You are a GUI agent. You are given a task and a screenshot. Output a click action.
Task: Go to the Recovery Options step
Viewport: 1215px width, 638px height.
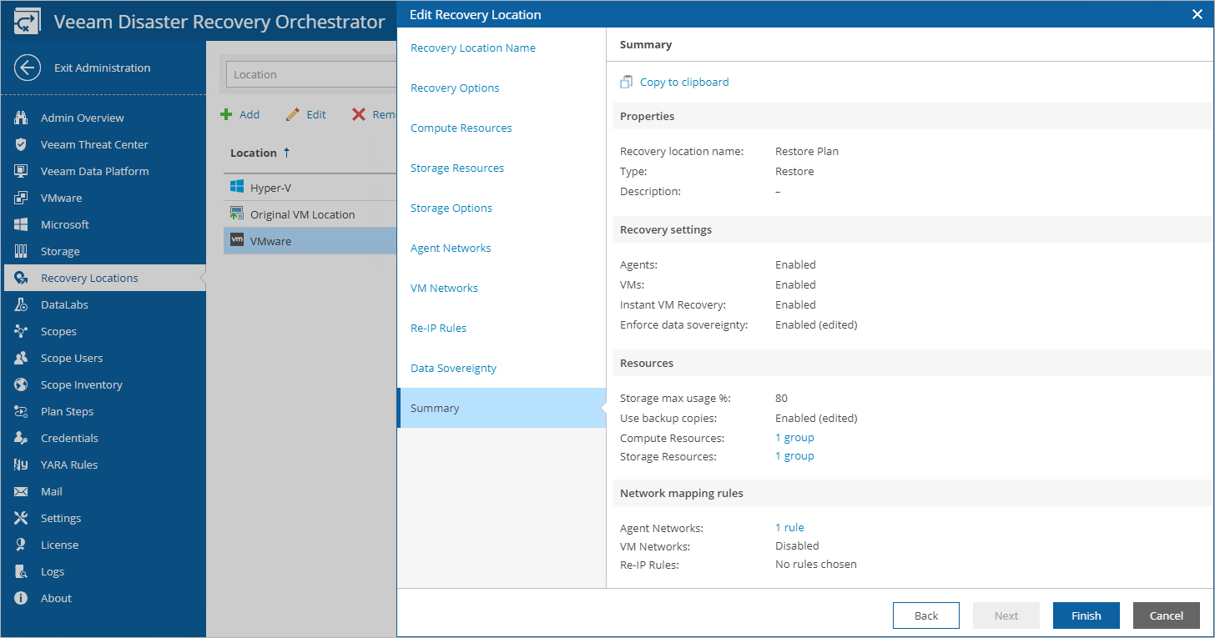click(x=455, y=88)
